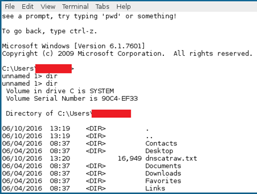This screenshot has height=194, width=257.
Task: Click the 16,949 file size value
Action: click(x=130, y=159)
